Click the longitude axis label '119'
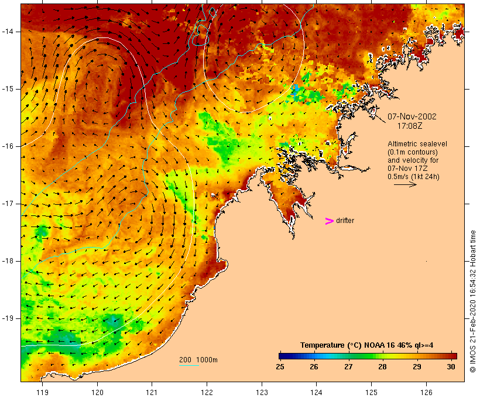Screen dimensions: 480x398 click(42, 392)
